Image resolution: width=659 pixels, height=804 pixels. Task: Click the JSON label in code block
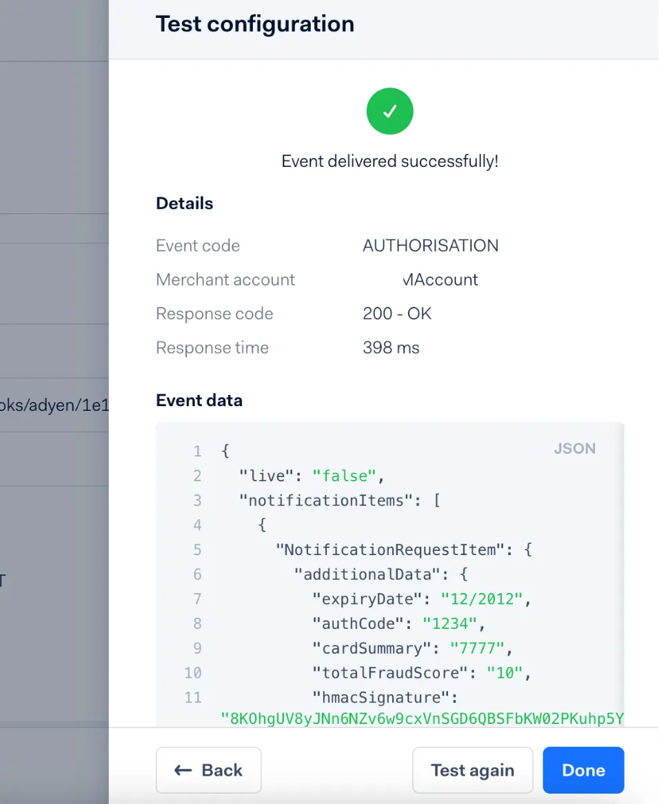(x=574, y=449)
